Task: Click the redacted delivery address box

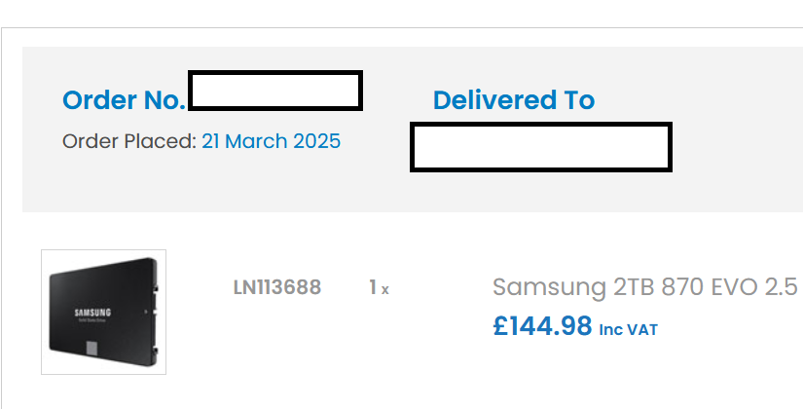Action: click(540, 148)
